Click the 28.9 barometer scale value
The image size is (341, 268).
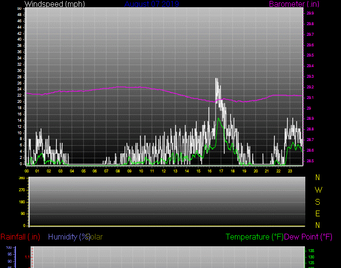310,119
